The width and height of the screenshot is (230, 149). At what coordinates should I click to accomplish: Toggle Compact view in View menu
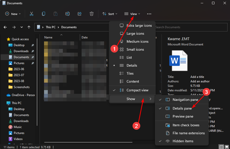[x=132, y=90]
